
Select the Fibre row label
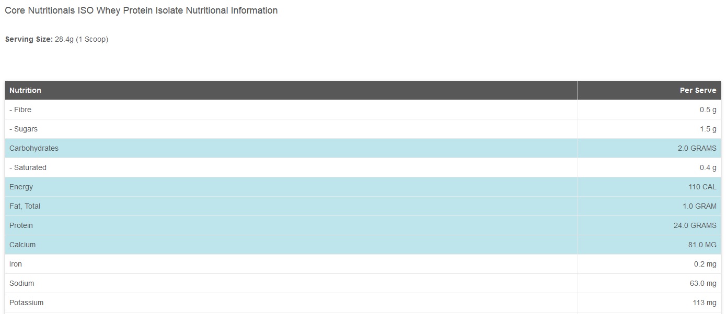(x=20, y=110)
